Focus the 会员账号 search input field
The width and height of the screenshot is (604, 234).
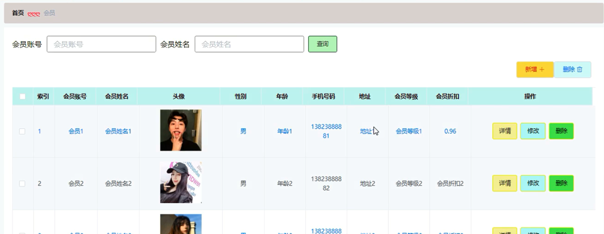point(101,44)
